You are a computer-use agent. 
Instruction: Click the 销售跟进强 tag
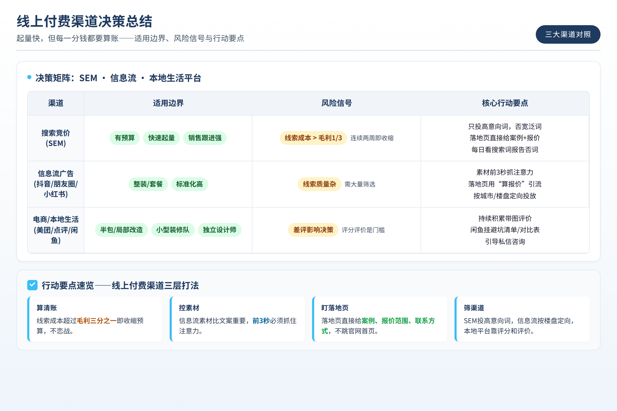(205, 138)
